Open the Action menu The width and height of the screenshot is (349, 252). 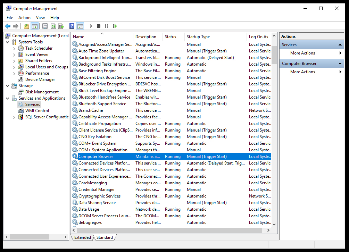[25, 18]
